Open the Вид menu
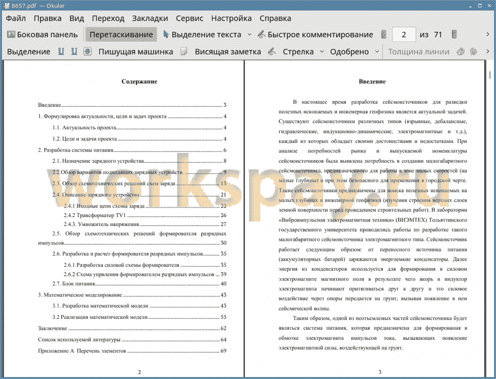The height and width of the screenshot is (379, 496). (76, 18)
